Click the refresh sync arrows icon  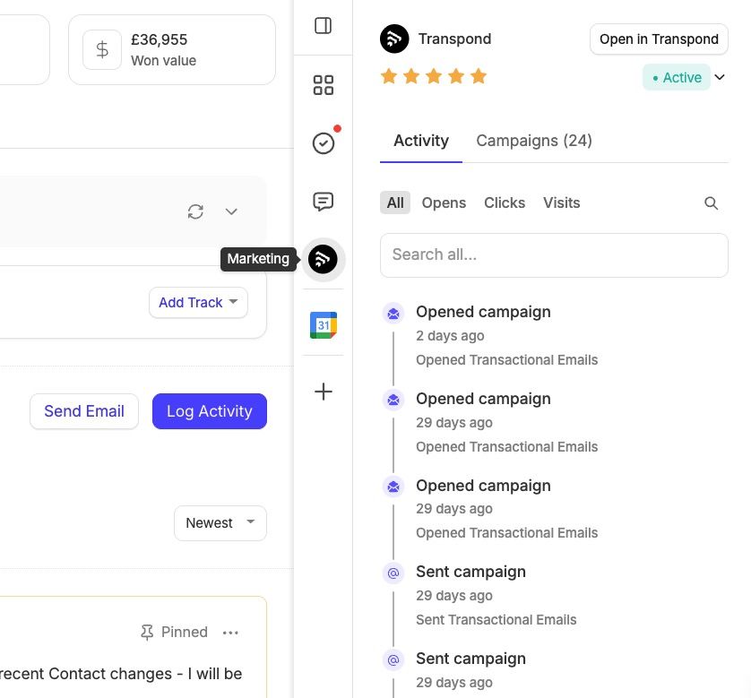[x=195, y=211]
